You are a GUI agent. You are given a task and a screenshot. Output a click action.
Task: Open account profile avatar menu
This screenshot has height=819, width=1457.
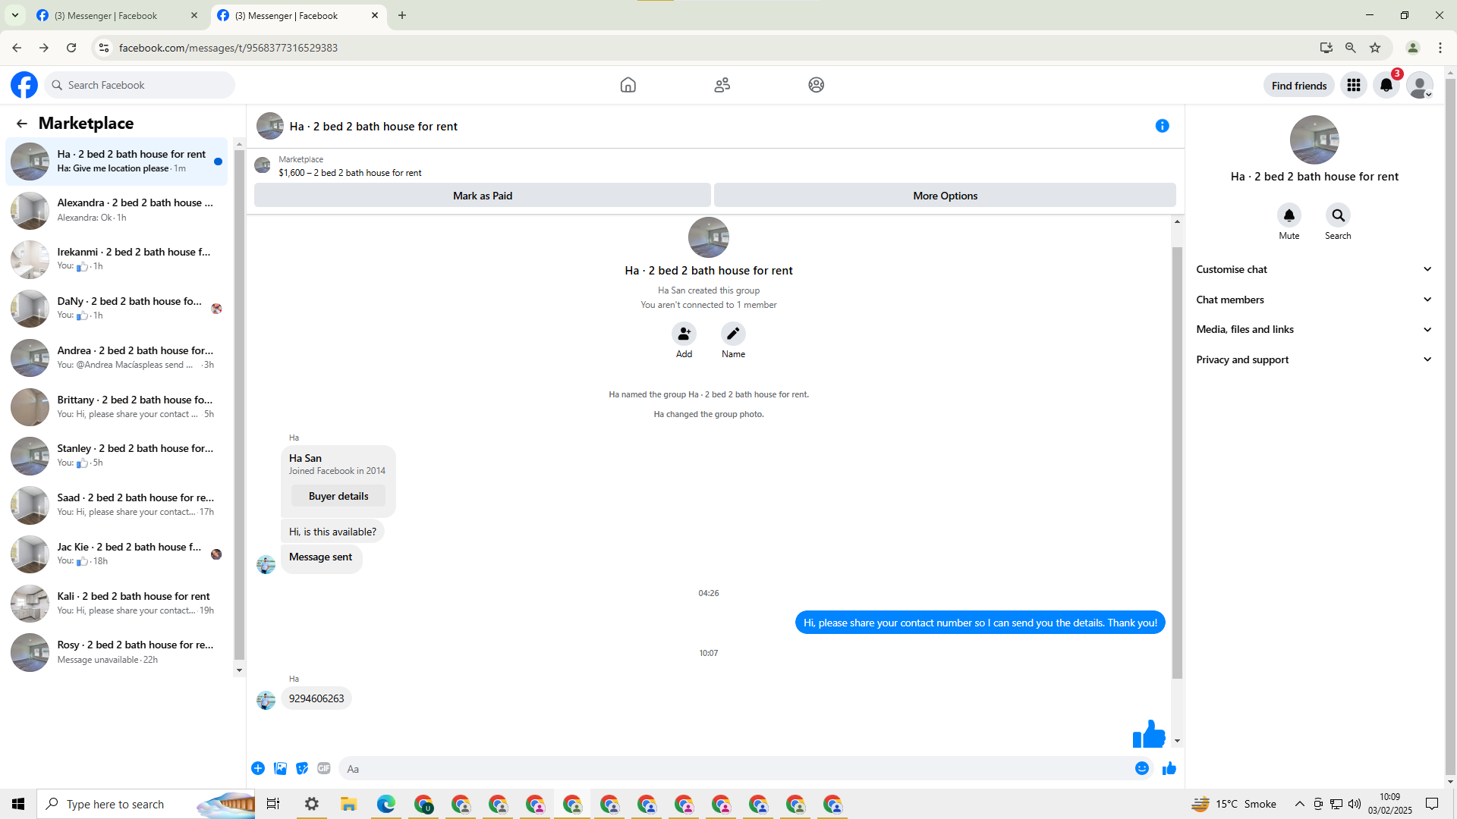pyautogui.click(x=1420, y=86)
